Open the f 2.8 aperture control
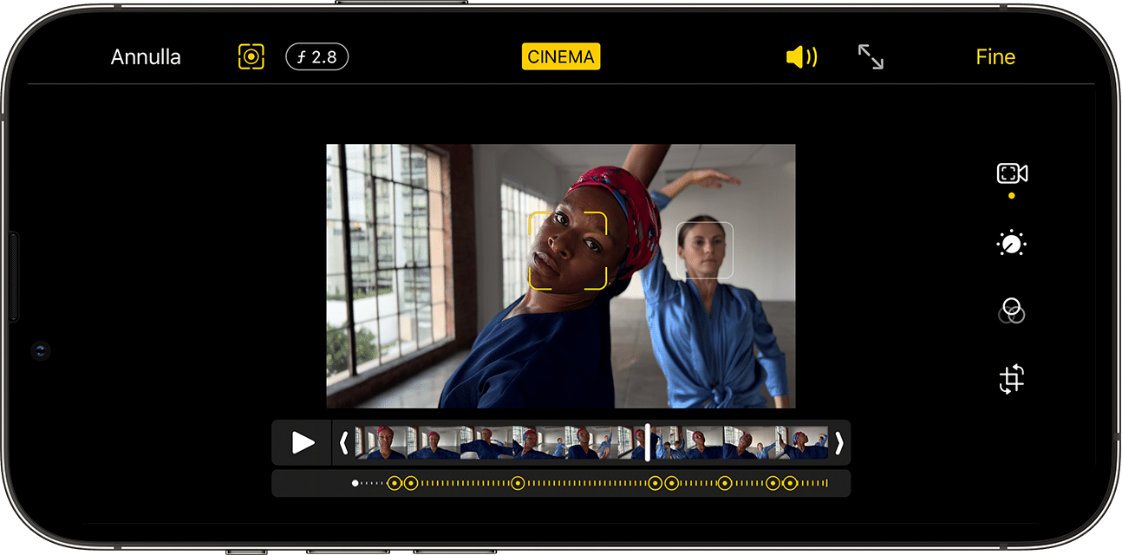Screen dimensions: 1122x555 coord(317,57)
